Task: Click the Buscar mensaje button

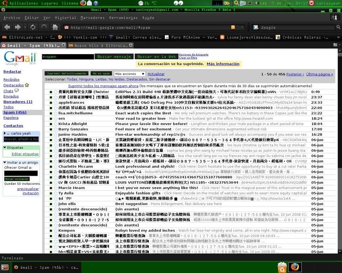Action: (114, 57)
